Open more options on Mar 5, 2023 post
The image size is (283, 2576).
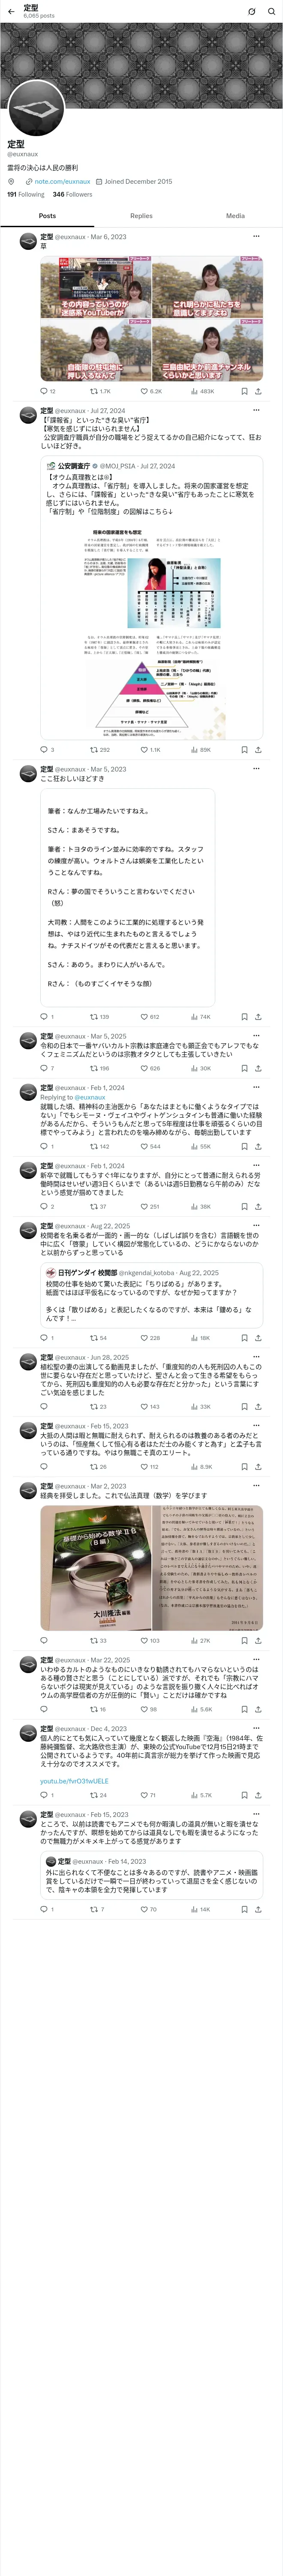coord(256,769)
